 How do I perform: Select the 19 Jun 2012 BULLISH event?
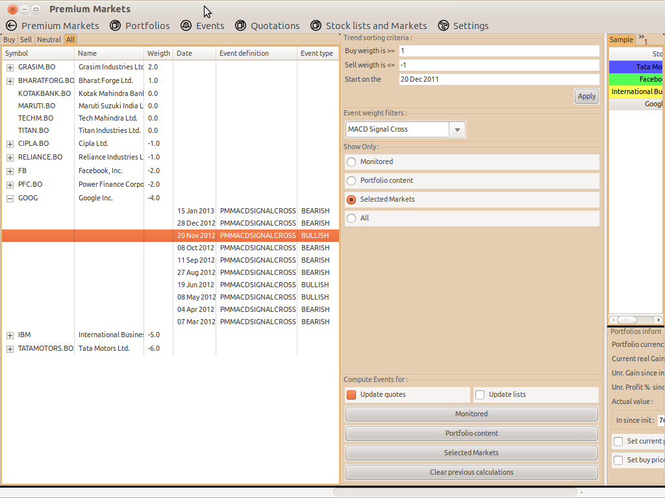click(x=171, y=285)
